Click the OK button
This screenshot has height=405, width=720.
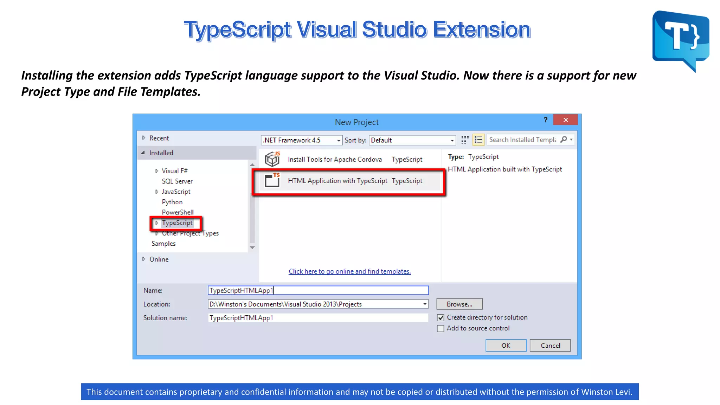506,346
